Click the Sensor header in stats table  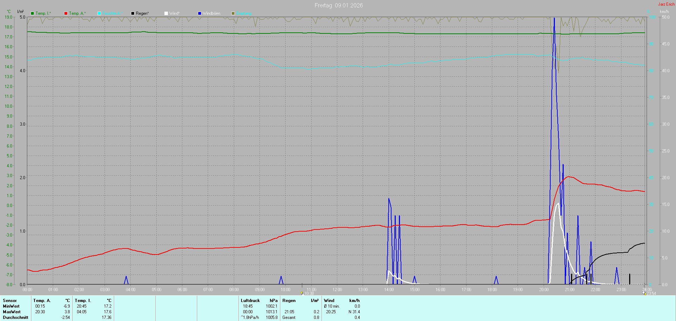[10, 301]
